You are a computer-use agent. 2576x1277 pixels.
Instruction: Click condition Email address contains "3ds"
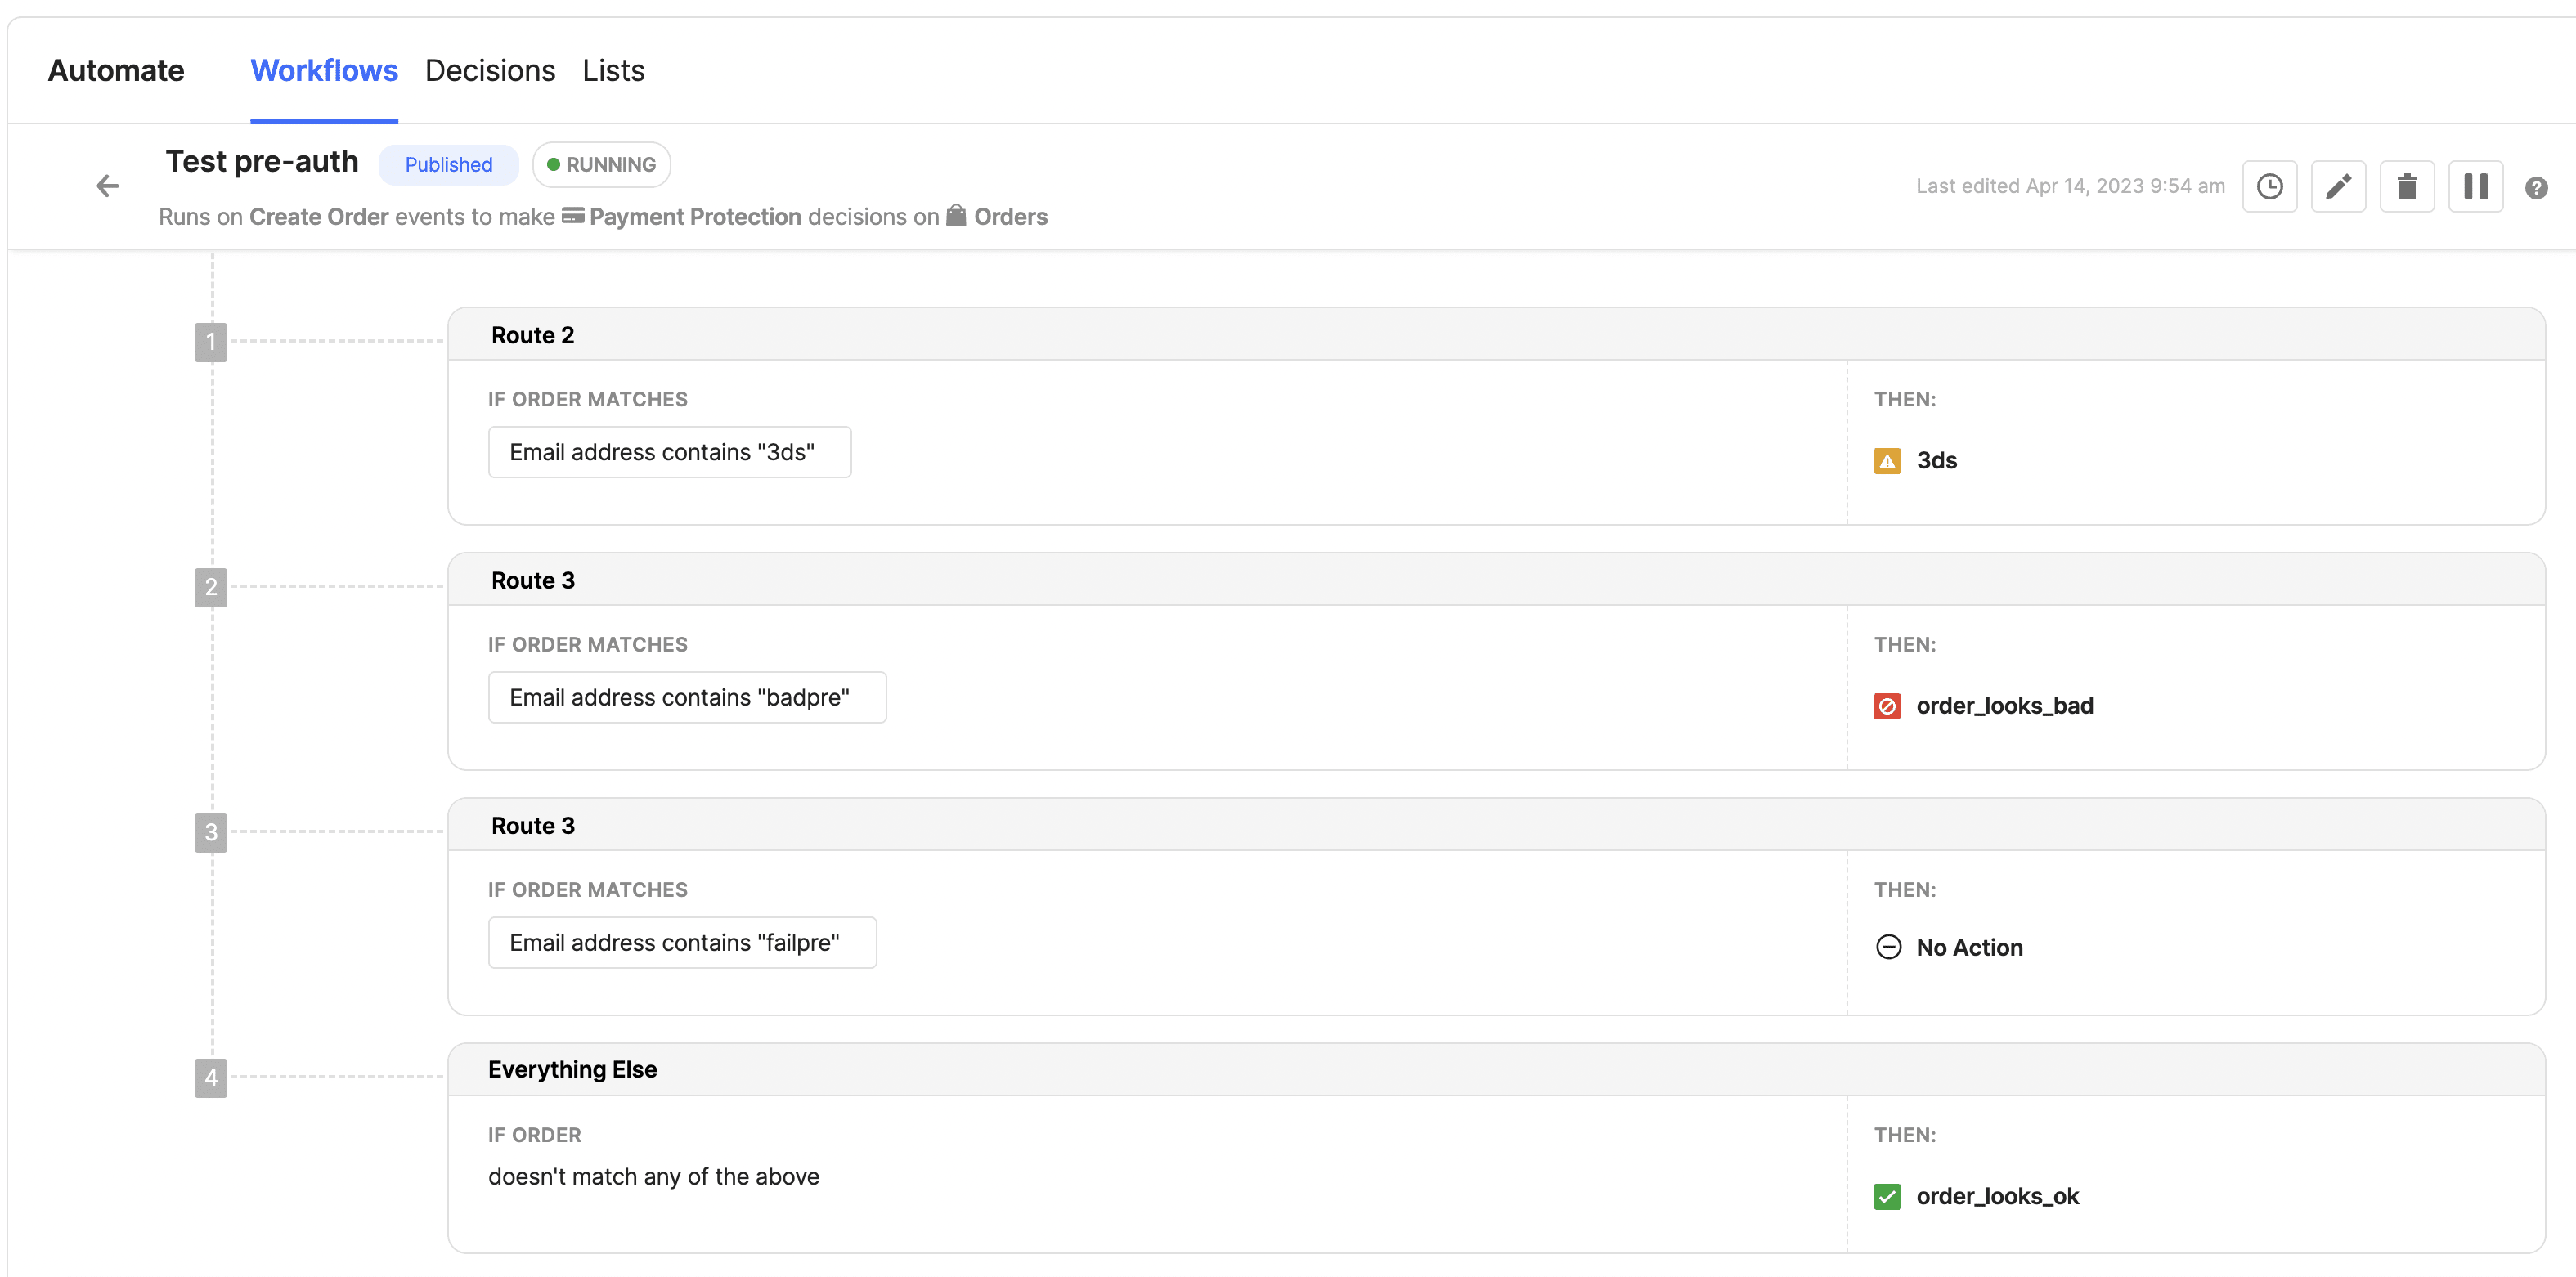(669, 452)
